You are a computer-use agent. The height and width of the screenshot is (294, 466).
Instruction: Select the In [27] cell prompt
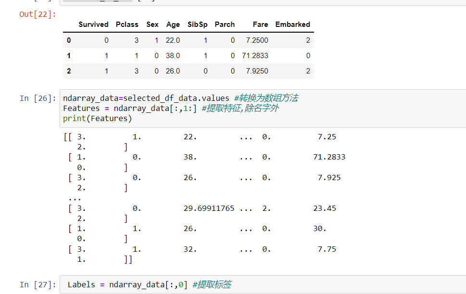(38, 284)
